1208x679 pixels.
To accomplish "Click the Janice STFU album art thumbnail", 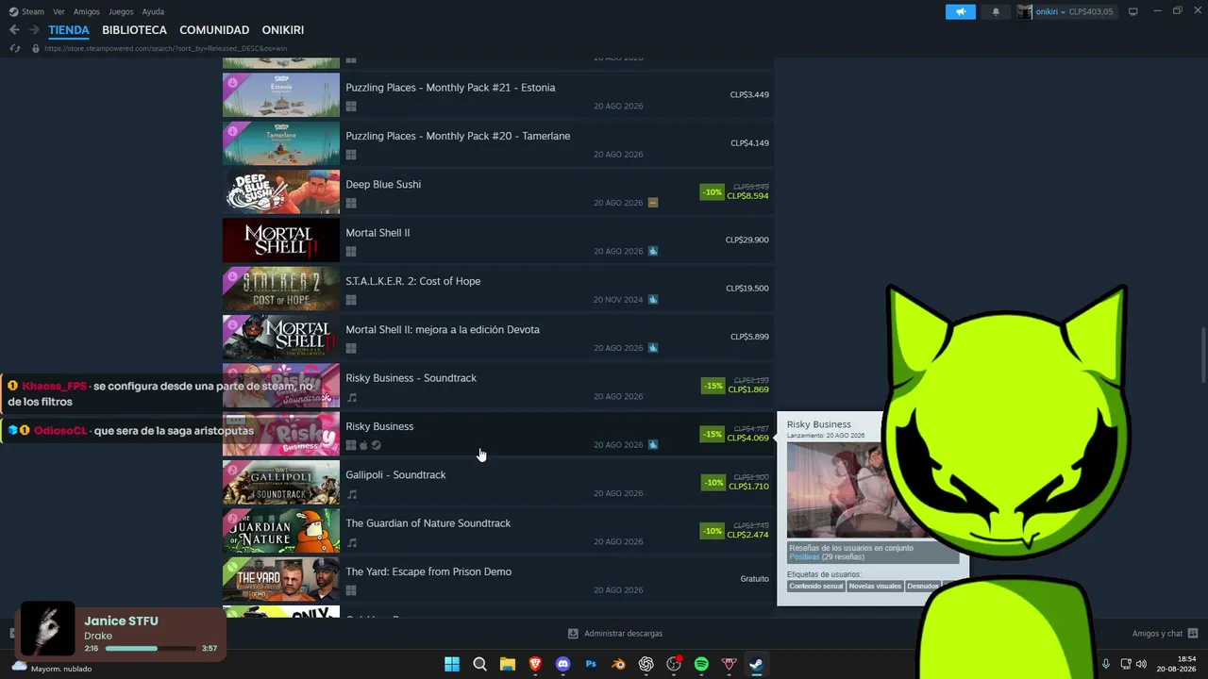I will click(x=47, y=628).
